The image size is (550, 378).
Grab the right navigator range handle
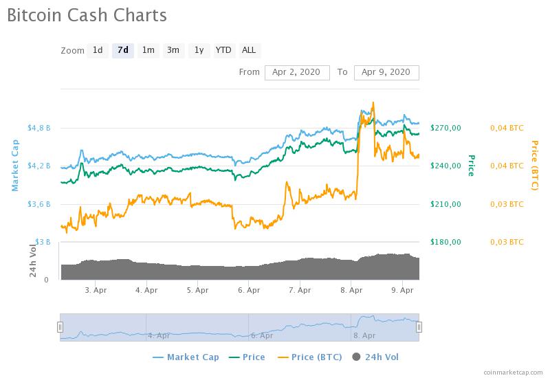[419, 327]
